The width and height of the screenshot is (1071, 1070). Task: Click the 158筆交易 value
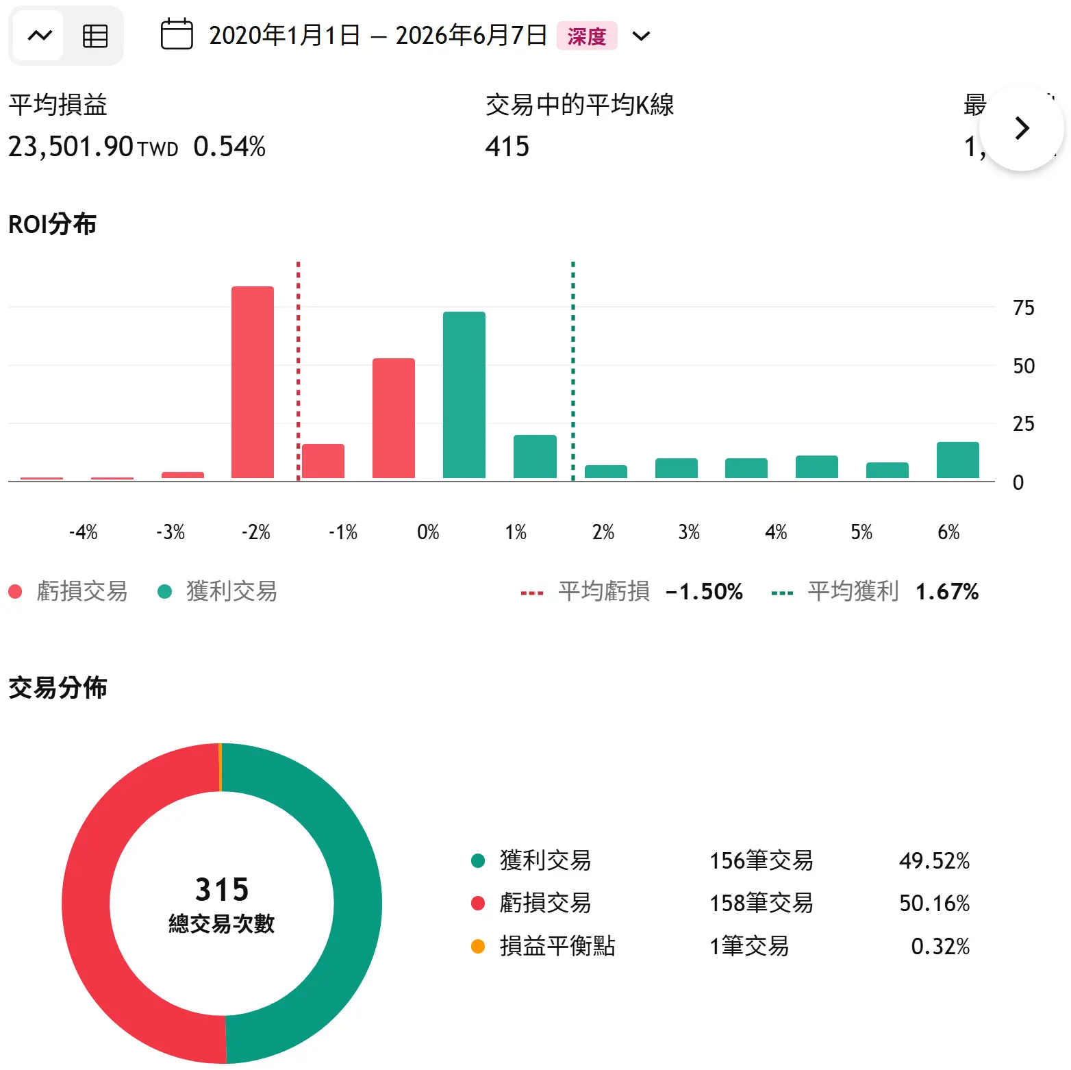pos(761,903)
